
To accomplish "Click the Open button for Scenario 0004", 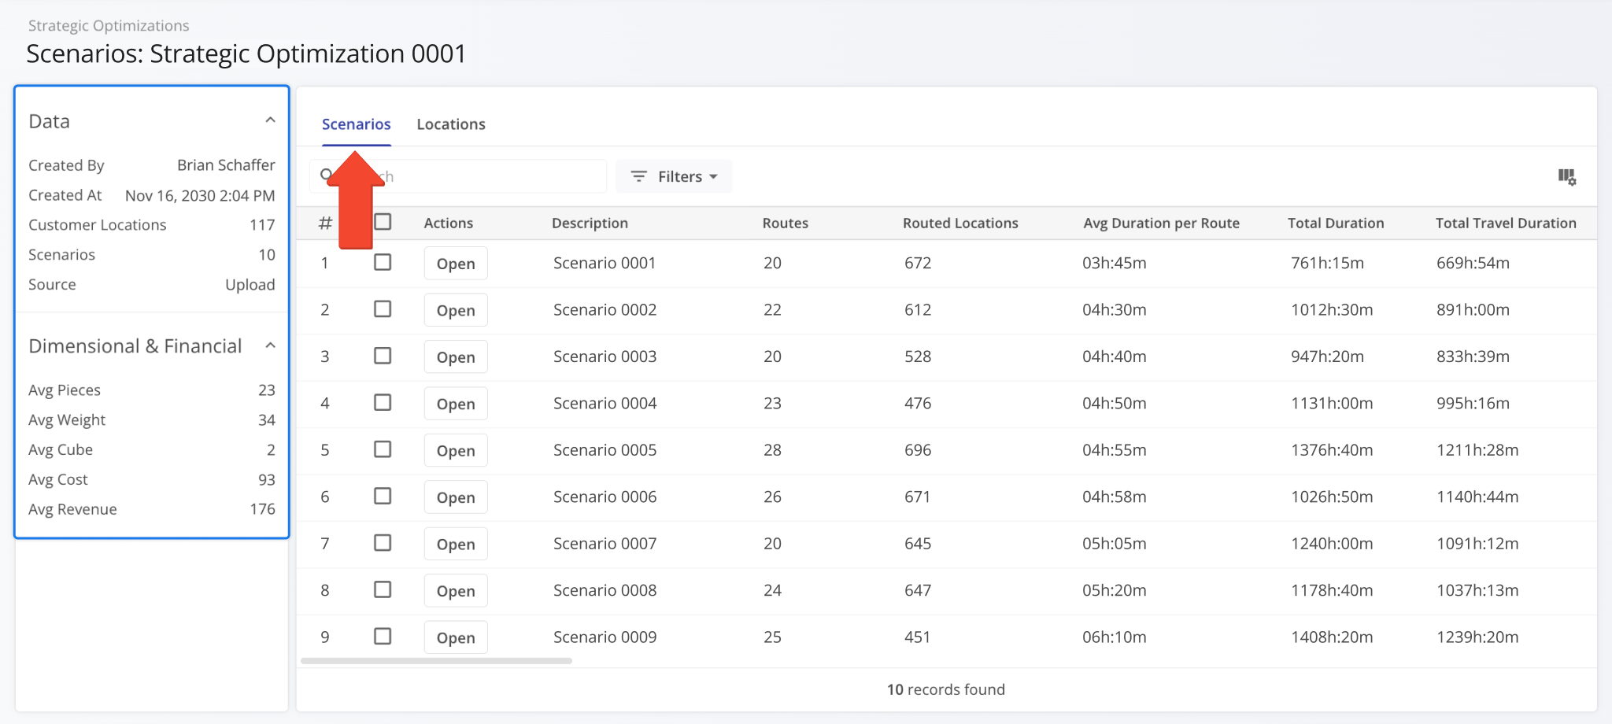I will [455, 403].
